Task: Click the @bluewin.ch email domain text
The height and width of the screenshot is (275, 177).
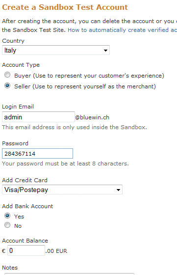Action: pyautogui.click(x=92, y=117)
